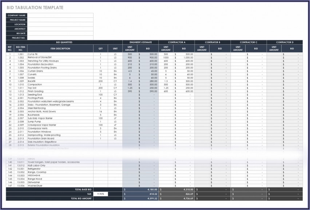Click the Architect input cell
The height and width of the screenshot is (210, 310).
(60, 29)
